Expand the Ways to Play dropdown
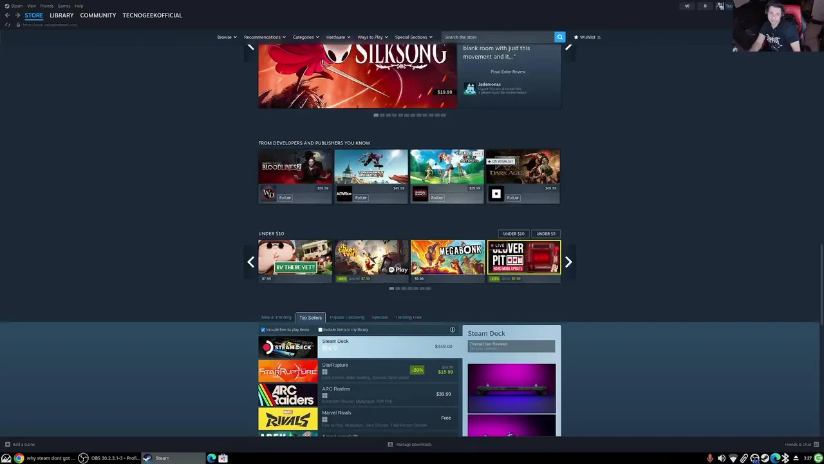 373,37
